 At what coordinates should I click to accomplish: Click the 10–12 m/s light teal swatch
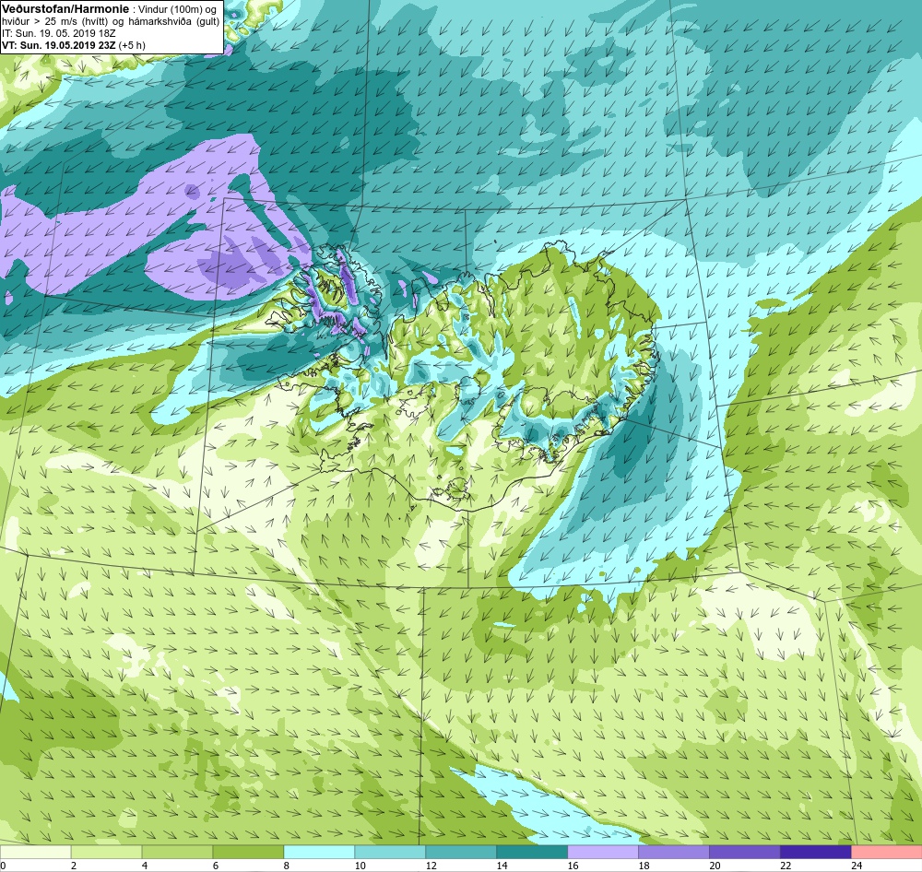point(390,852)
